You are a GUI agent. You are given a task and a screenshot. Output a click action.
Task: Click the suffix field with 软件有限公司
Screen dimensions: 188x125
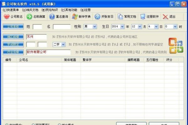point(48,52)
